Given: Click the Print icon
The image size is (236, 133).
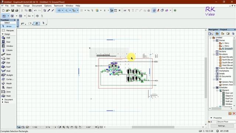Looking at the screenshot, I should 17,10.
